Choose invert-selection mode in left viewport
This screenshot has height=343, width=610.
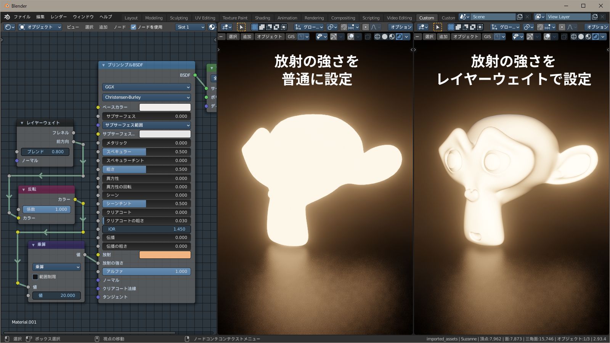tap(276, 27)
